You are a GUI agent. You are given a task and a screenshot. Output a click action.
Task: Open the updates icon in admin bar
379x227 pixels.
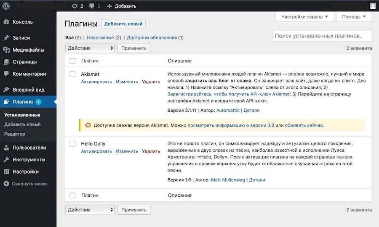[75, 6]
